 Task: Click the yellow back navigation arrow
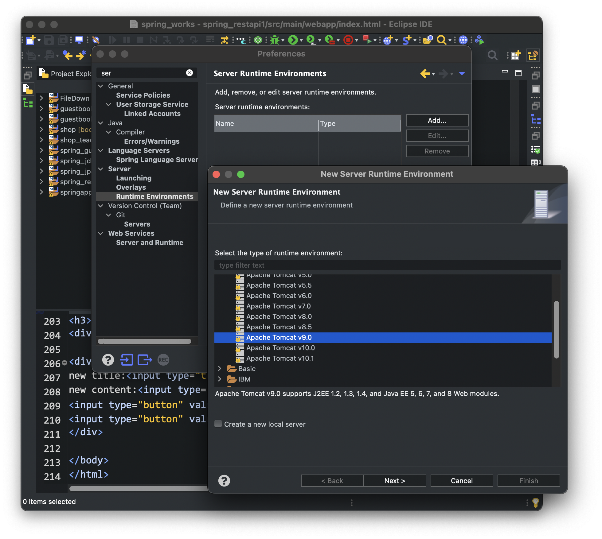coord(425,74)
